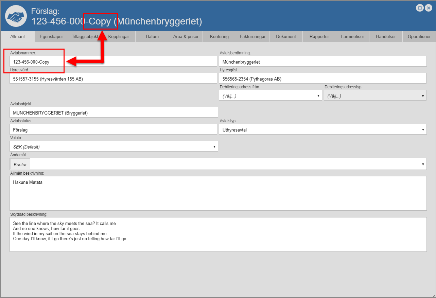Open the Larmnotiser tab

[x=352, y=37]
